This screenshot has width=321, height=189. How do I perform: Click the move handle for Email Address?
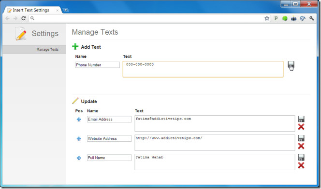pyautogui.click(x=79, y=120)
